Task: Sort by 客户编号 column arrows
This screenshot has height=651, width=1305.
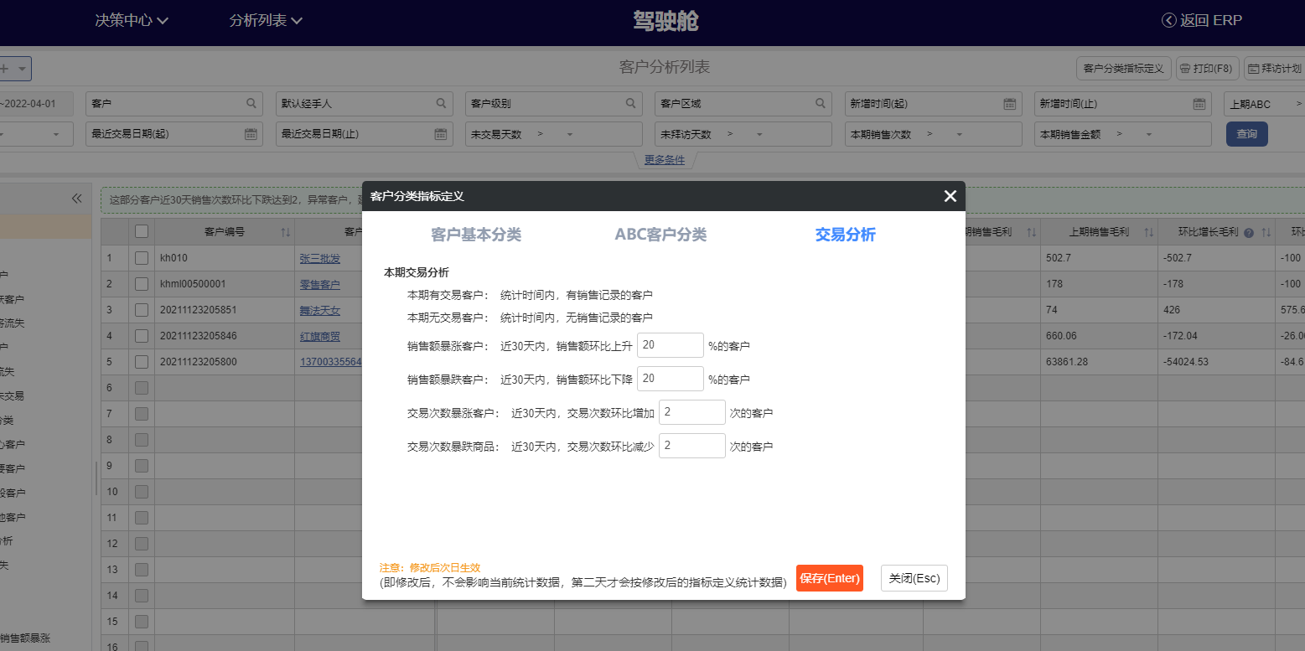Action: (285, 232)
